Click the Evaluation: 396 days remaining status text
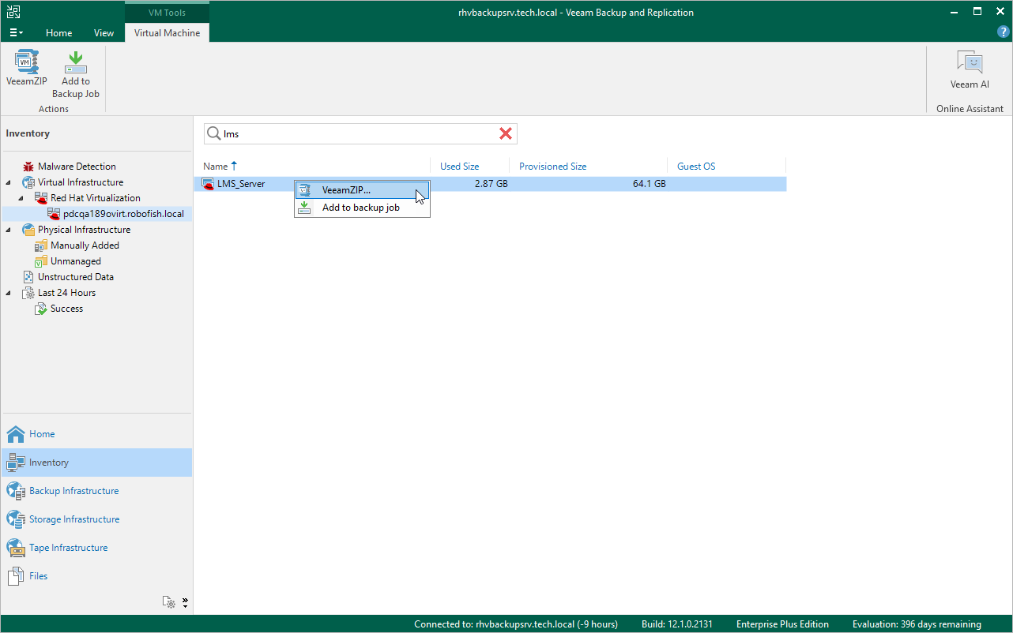Screen dimensions: 1013x633 [x=917, y=624]
